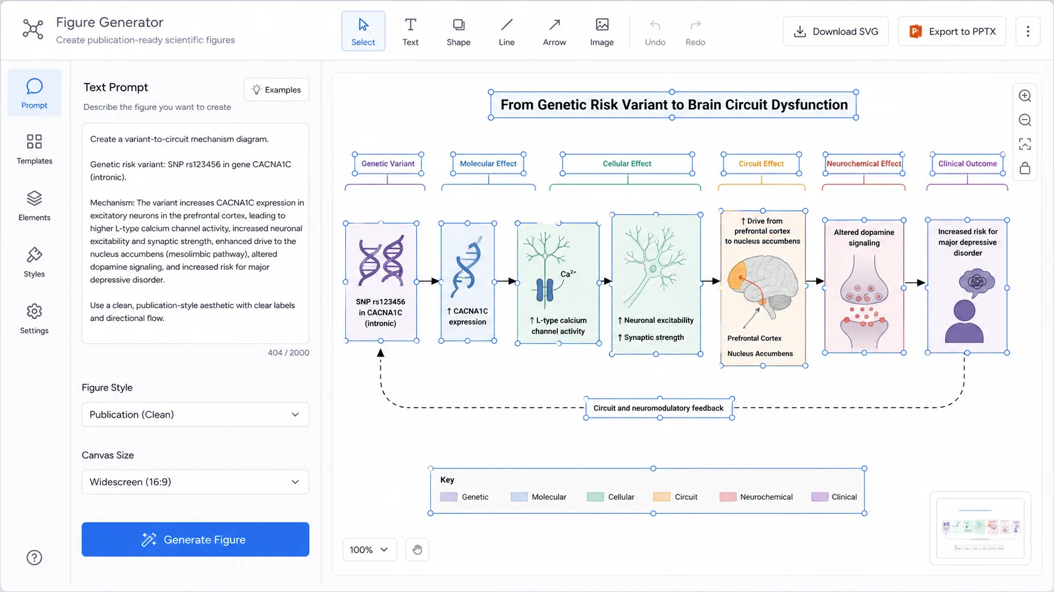Select the Neurochemical Effect label
The width and height of the screenshot is (1054, 592).
click(x=864, y=164)
